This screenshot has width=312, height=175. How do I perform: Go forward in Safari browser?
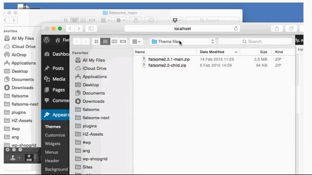click(x=79, y=29)
